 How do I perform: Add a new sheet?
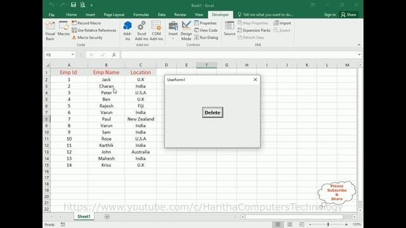(107, 217)
